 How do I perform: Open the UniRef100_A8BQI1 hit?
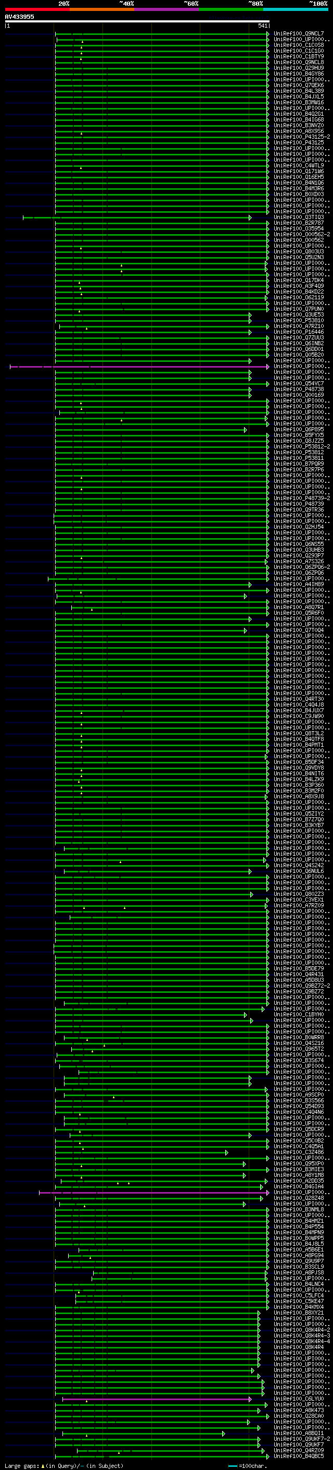298,1433
